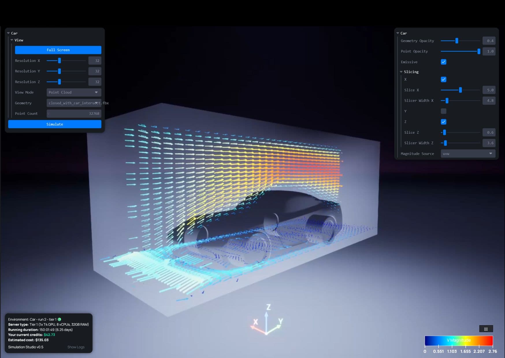Viewport: 505px width, 358px height.
Task: Open Show Logs in the status panel
Action: [76, 347]
